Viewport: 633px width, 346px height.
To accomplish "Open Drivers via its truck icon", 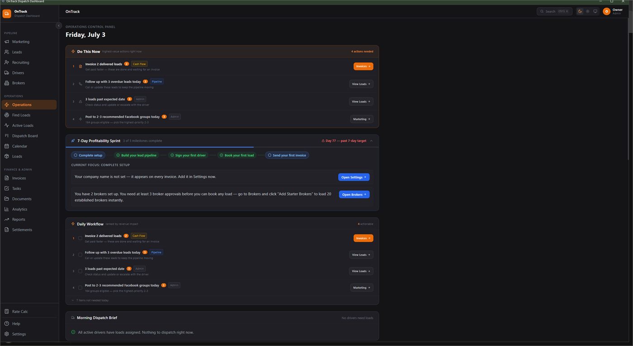I will (x=7, y=73).
